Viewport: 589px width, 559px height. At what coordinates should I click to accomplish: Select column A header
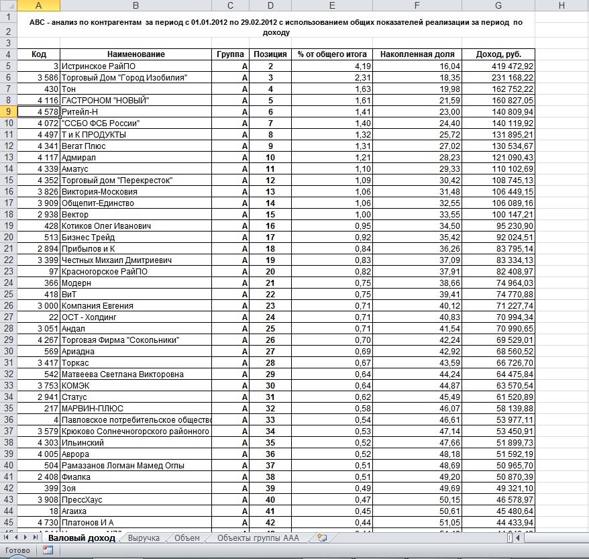38,5
